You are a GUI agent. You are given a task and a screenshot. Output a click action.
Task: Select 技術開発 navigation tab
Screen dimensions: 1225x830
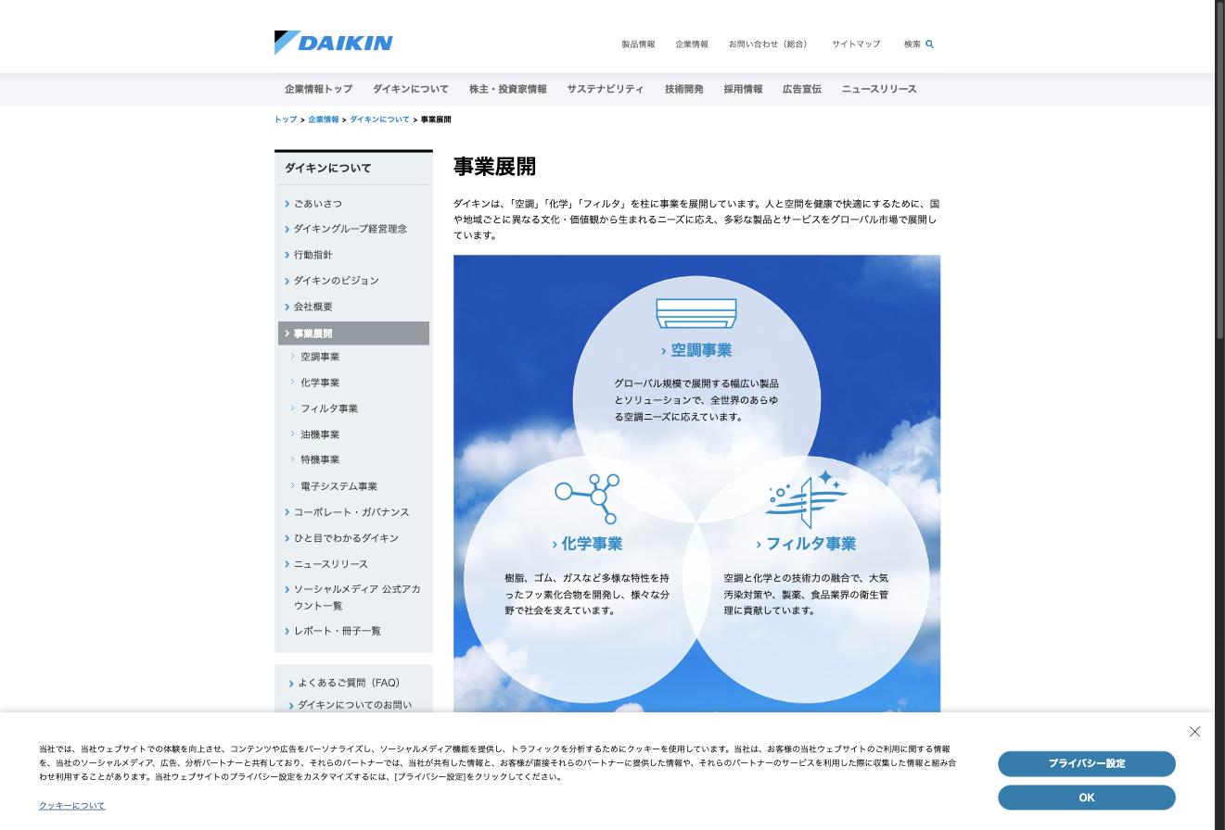tap(684, 89)
